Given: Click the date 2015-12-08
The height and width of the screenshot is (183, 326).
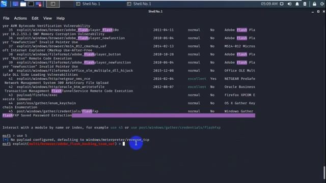Looking at the screenshot, I should point(164,71).
